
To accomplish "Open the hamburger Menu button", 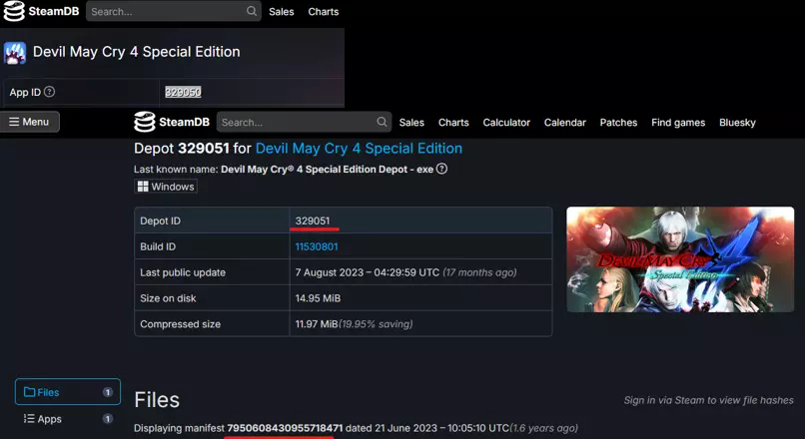I will click(30, 122).
